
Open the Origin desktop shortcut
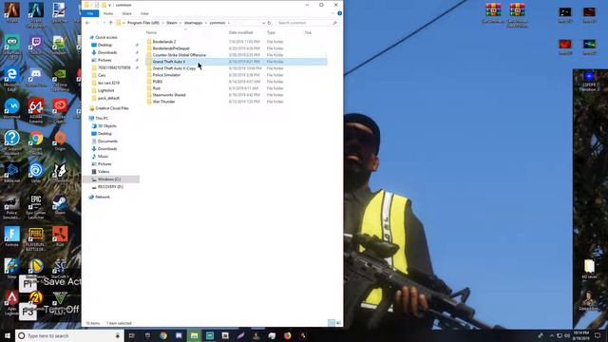point(60,141)
